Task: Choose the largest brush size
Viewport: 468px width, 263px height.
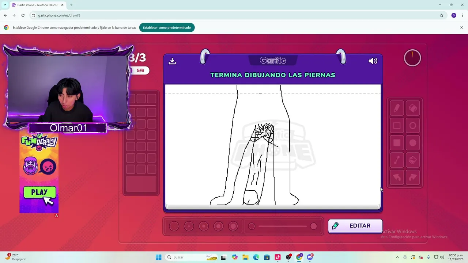Action: 233,226
